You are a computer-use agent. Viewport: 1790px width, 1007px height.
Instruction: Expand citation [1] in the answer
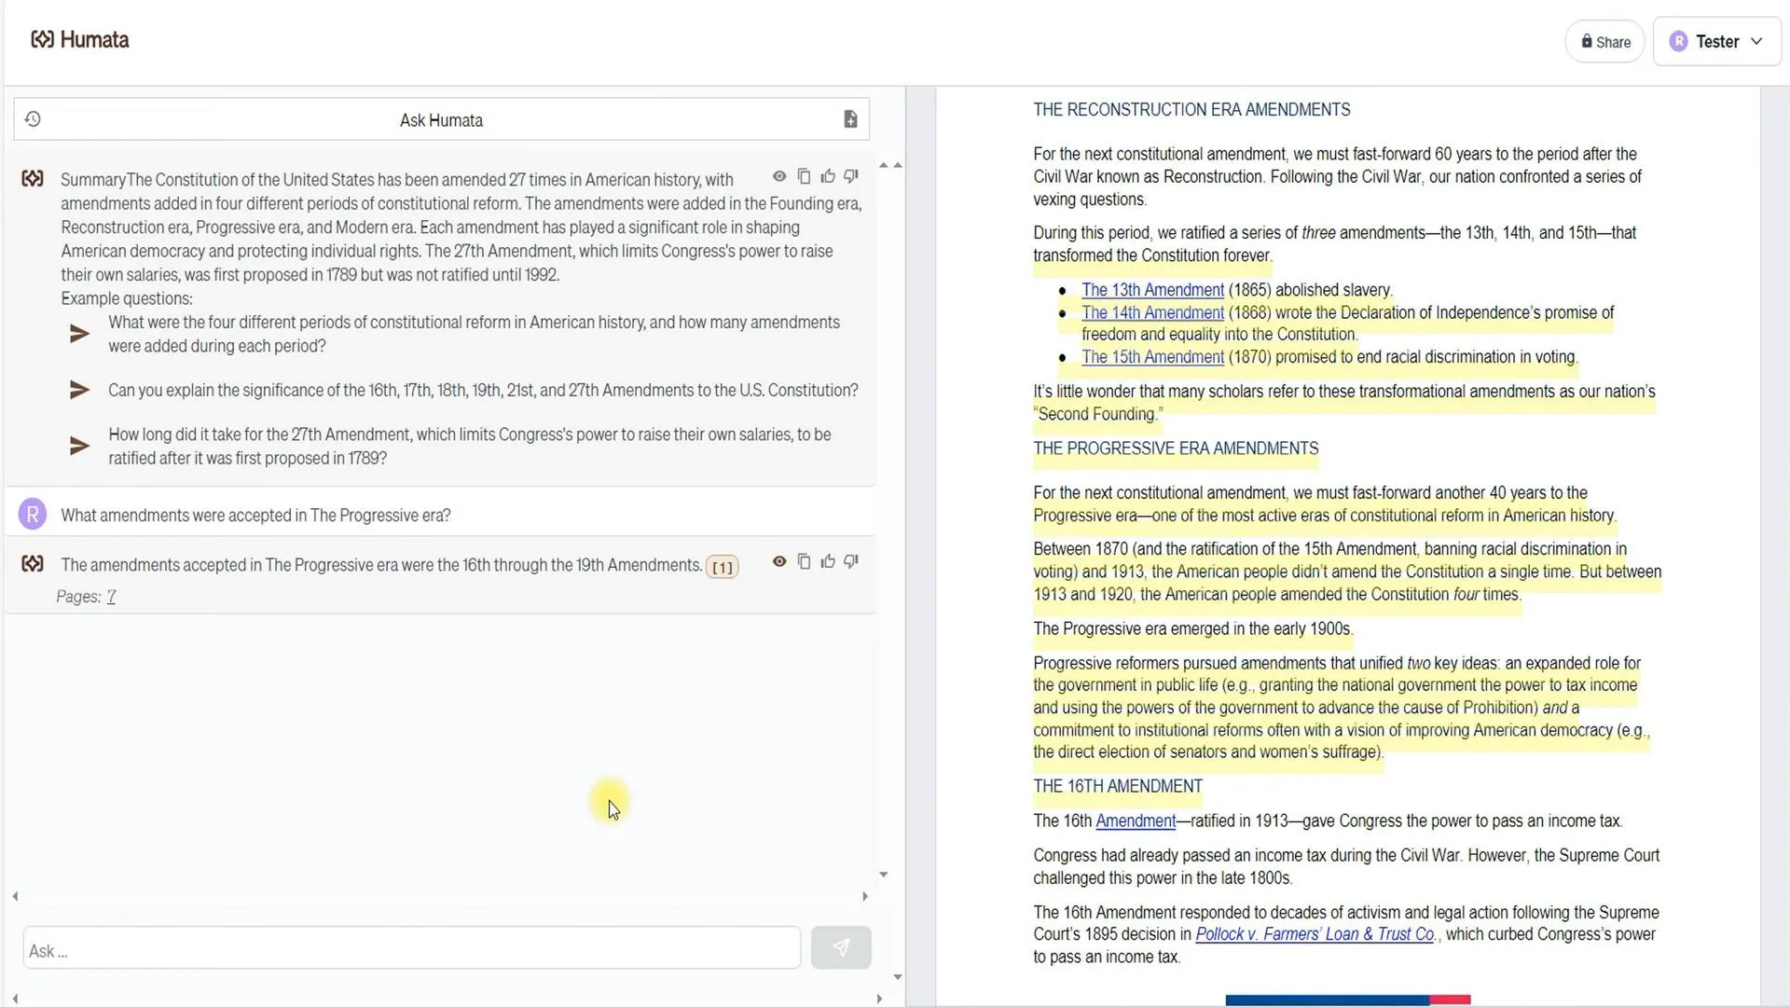723,567
